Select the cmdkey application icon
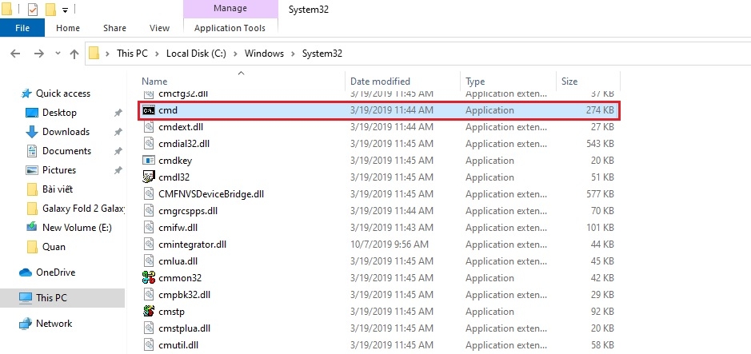 [x=149, y=161]
